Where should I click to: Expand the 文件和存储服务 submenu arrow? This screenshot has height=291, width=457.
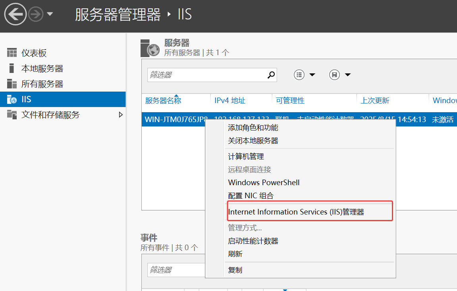[121, 115]
